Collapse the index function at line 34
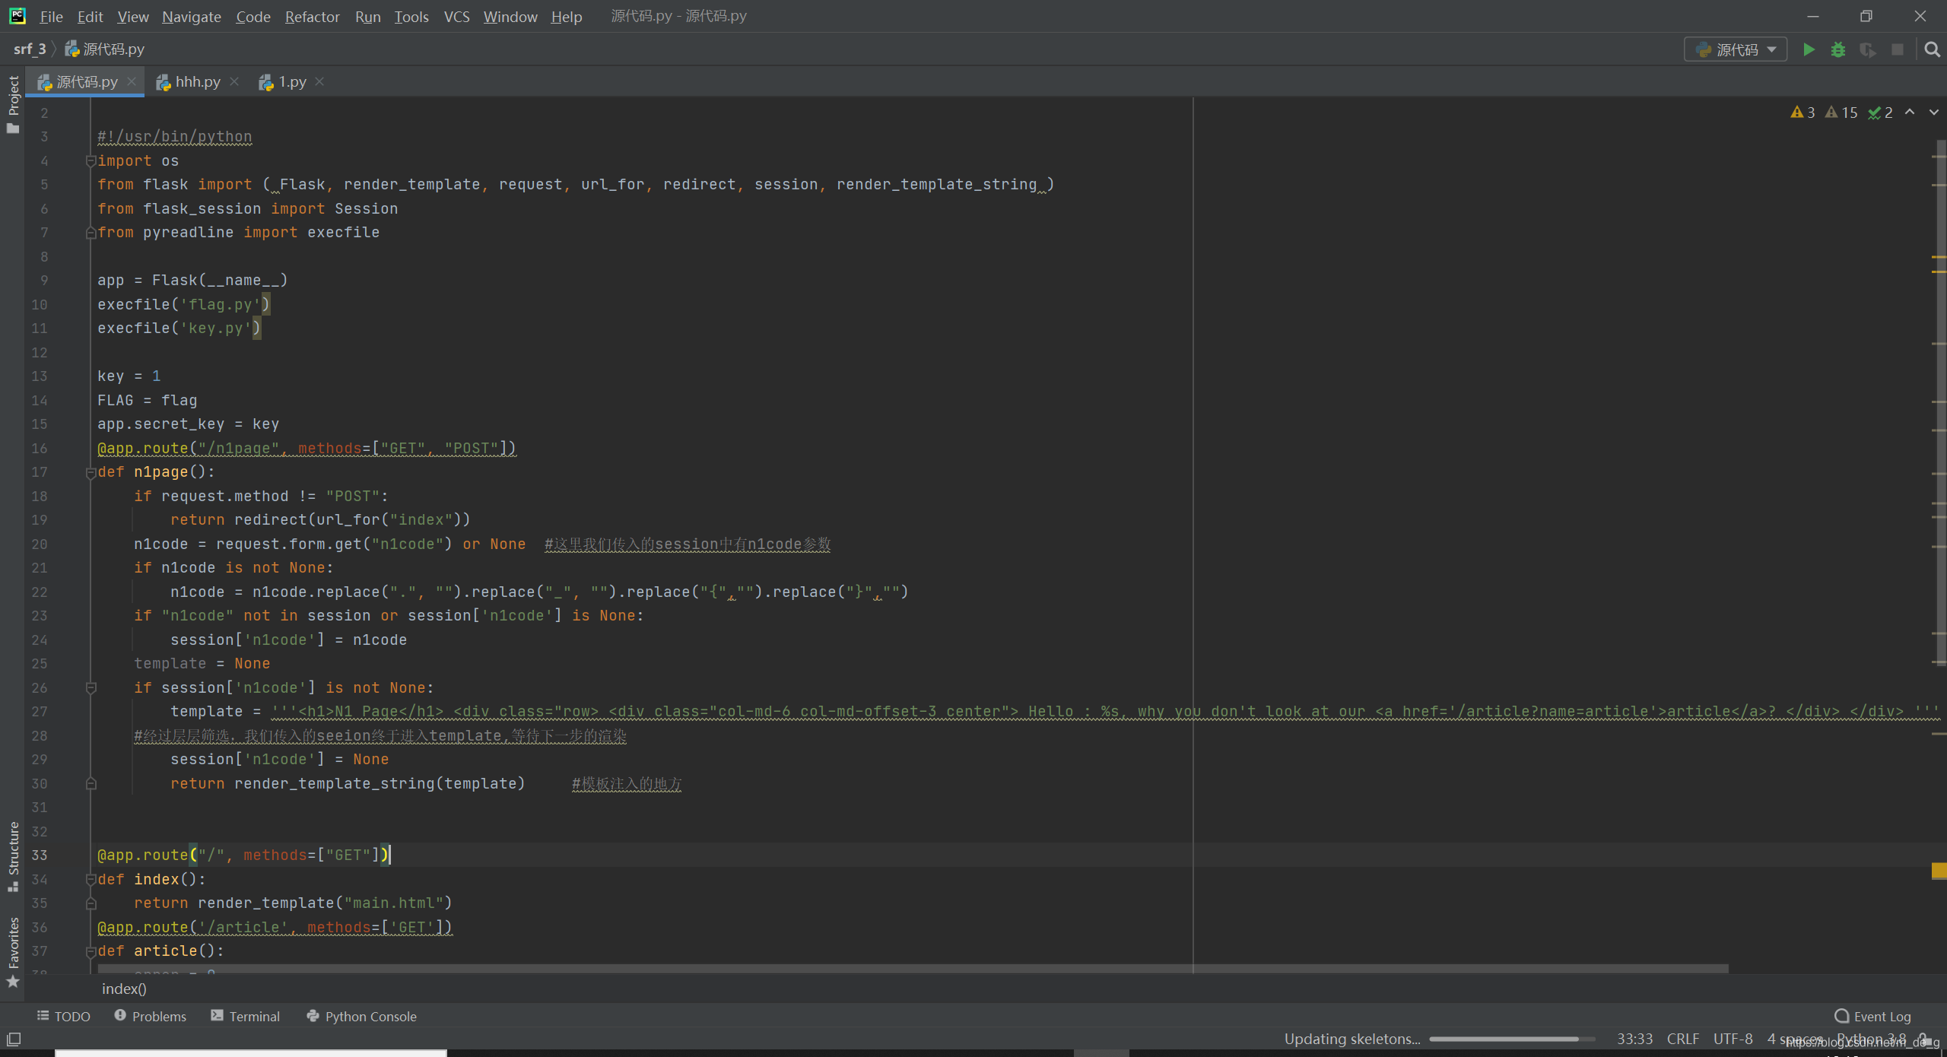The width and height of the screenshot is (1947, 1057). click(x=91, y=880)
